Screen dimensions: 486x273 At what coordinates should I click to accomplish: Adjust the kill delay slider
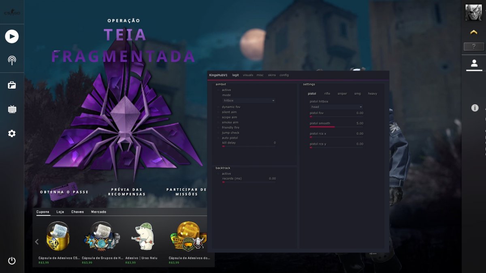click(249, 146)
